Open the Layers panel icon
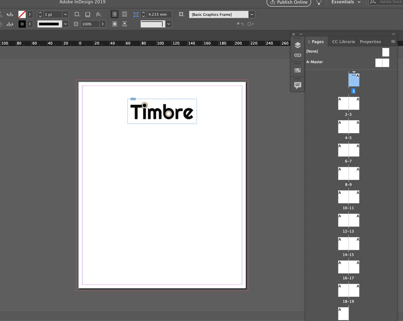This screenshot has height=321, width=403. click(298, 45)
